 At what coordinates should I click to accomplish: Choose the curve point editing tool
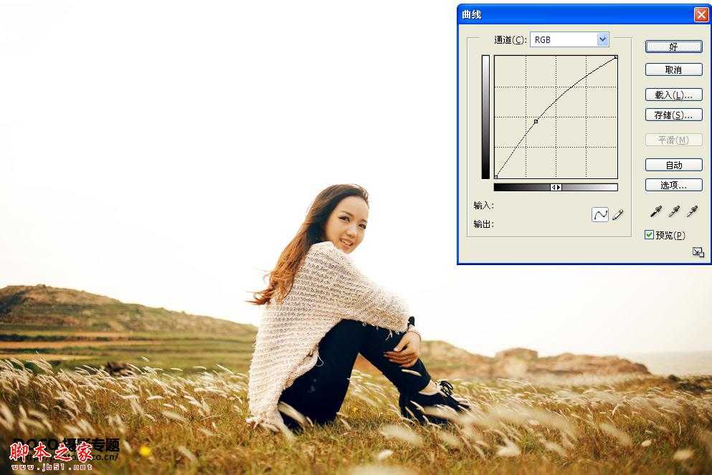(600, 214)
